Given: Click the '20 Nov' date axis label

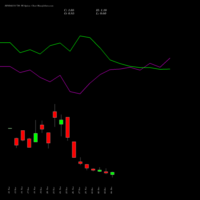Looking at the screenshot, I should click(47, 190).
